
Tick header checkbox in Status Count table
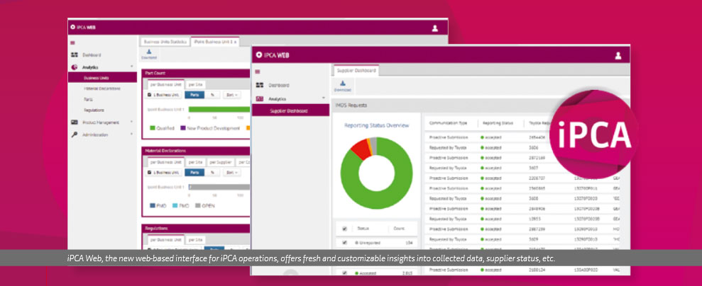pos(344,229)
